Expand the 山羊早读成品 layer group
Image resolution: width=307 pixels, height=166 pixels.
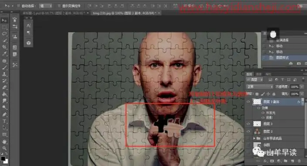click(x=254, y=138)
